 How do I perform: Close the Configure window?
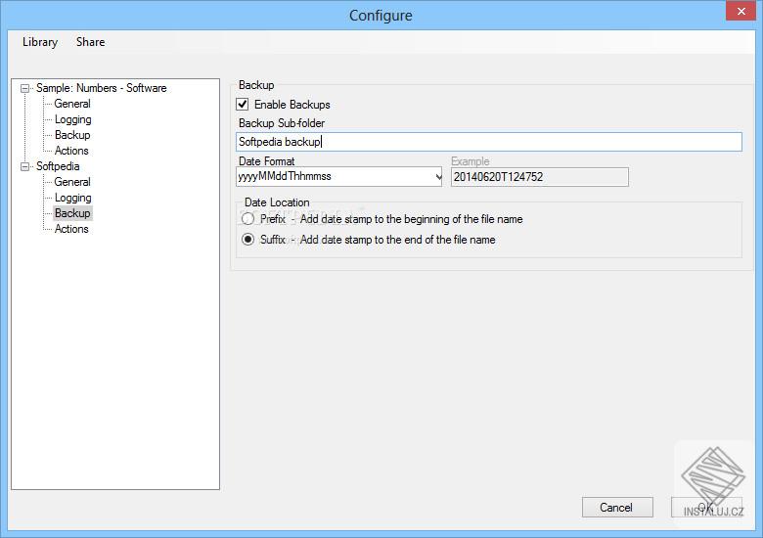[741, 12]
